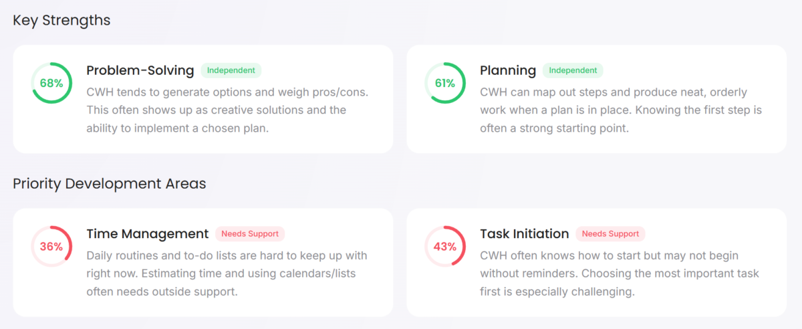Open the Time Management card title
This screenshot has height=329, width=802.
click(x=148, y=233)
